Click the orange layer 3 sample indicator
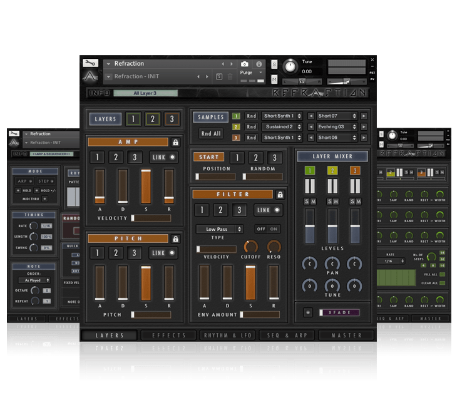Viewport: 457px width, 410px height. click(236, 138)
